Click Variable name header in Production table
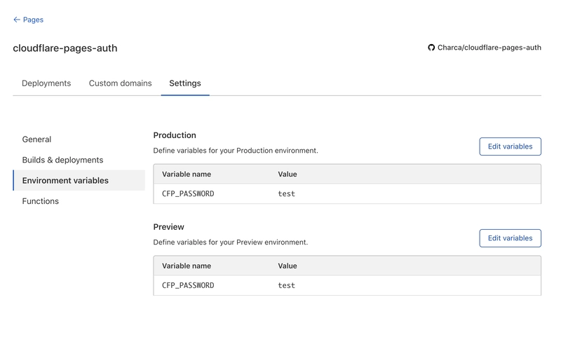 point(187,175)
